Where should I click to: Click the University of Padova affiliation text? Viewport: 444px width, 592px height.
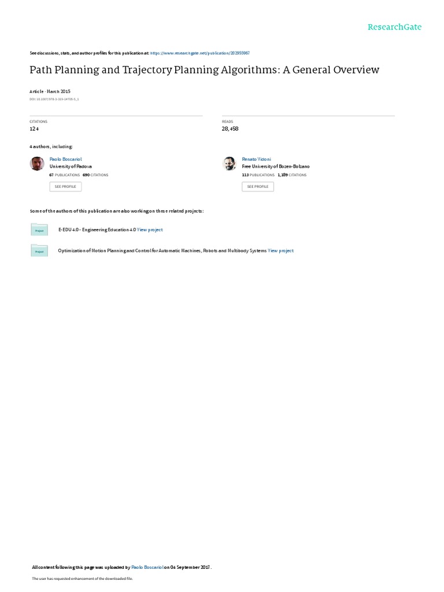(71, 166)
